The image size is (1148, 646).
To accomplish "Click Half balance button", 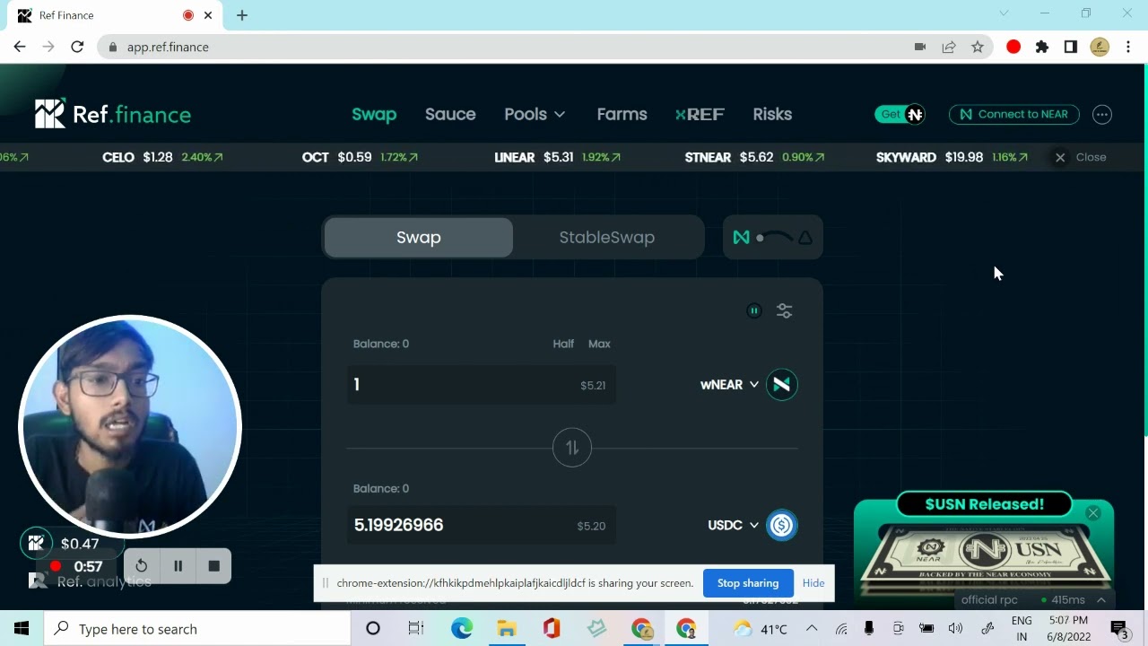I will coord(563,344).
